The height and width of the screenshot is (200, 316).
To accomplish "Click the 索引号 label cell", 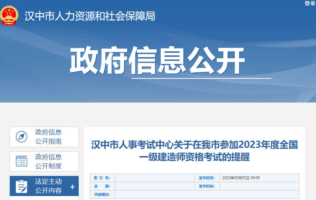I will [102, 178].
